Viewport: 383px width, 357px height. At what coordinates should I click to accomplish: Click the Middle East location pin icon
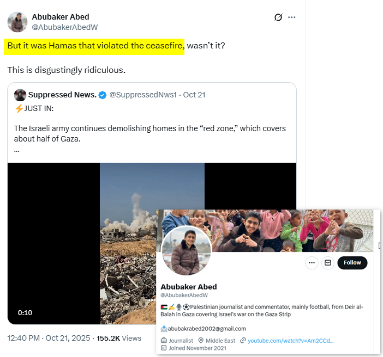(201, 341)
